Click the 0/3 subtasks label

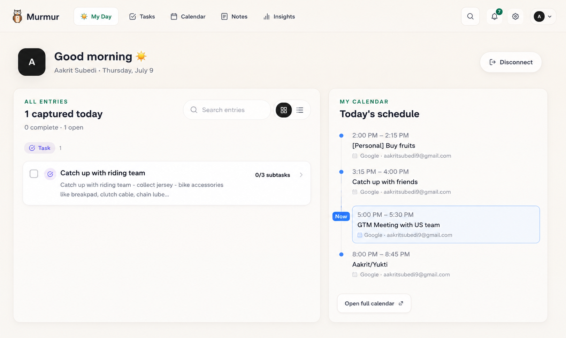(x=273, y=175)
